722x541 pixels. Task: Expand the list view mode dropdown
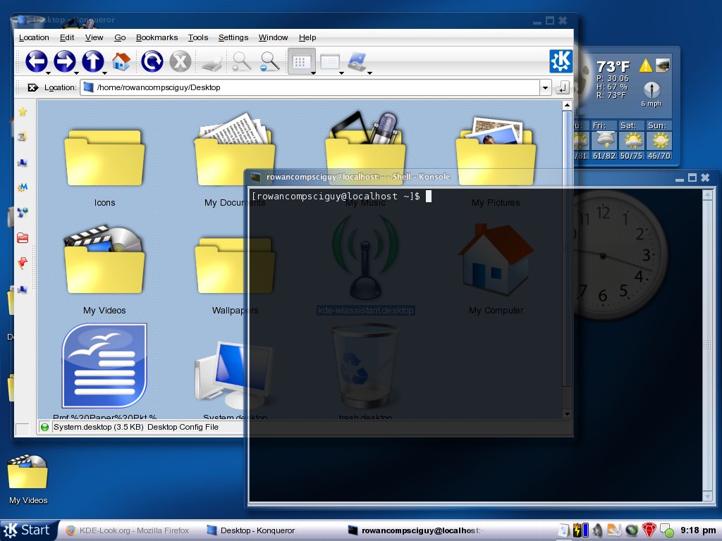click(x=341, y=73)
